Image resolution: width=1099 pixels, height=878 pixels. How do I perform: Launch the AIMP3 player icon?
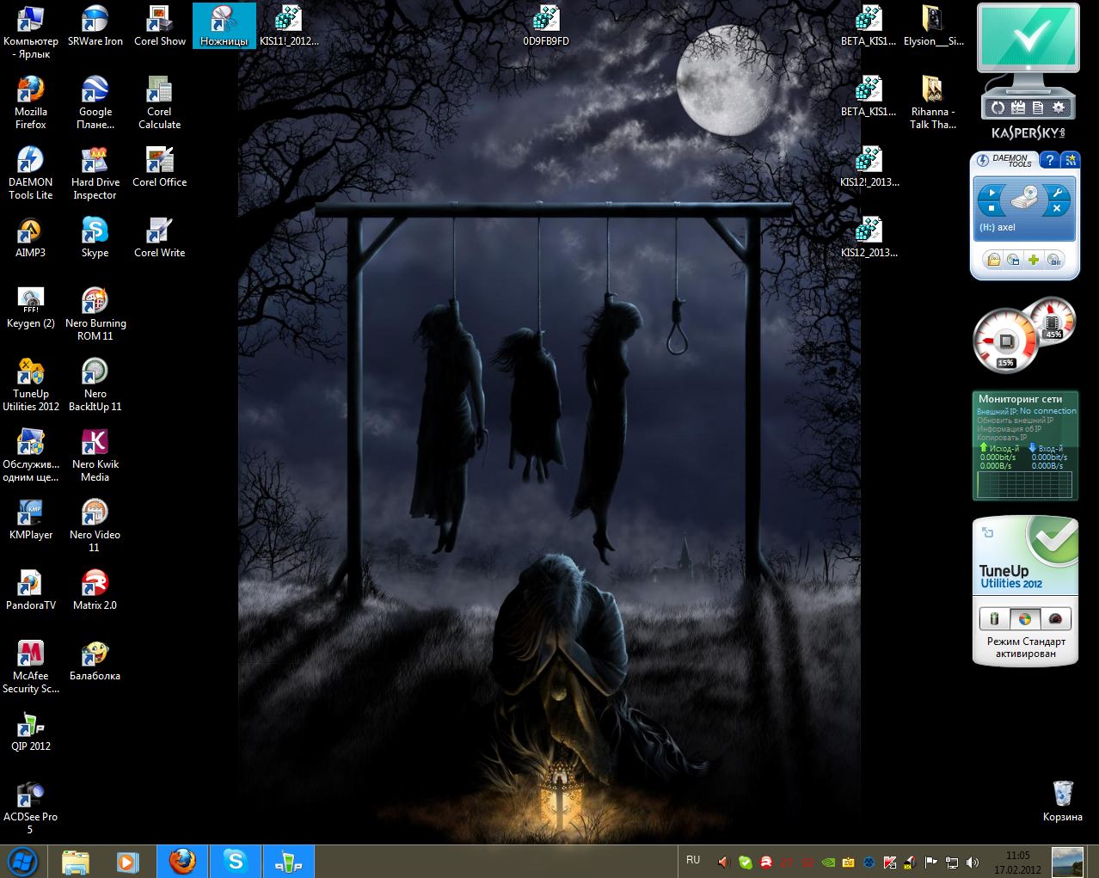point(31,237)
